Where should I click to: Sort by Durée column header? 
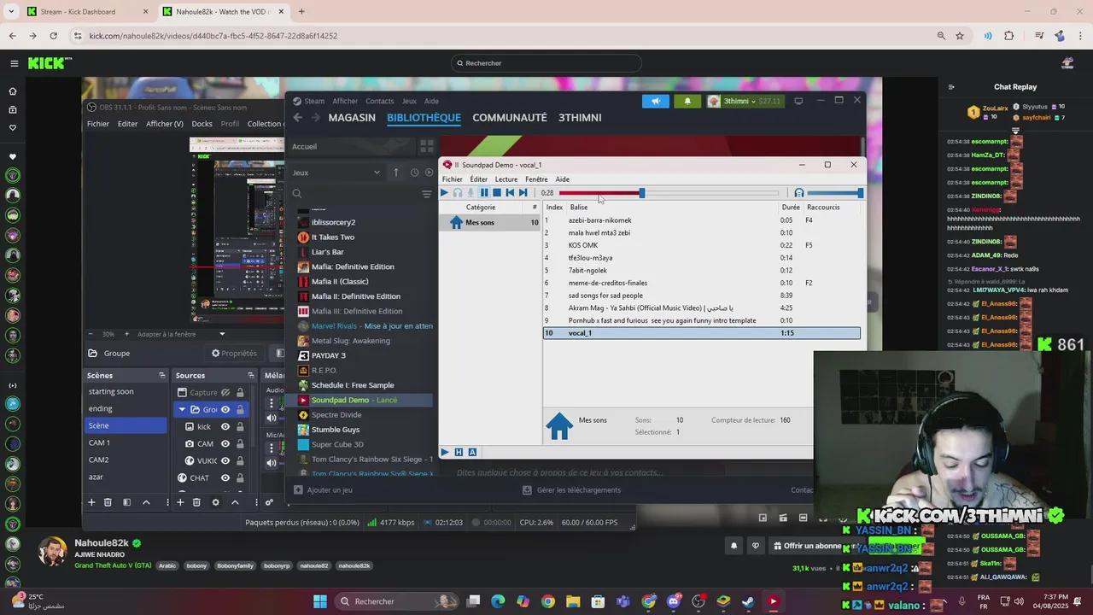(x=791, y=208)
